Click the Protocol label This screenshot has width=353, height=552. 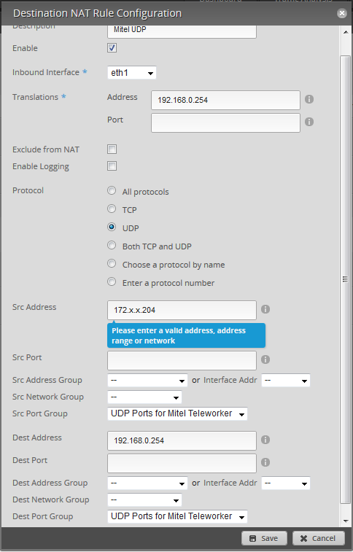28,190
